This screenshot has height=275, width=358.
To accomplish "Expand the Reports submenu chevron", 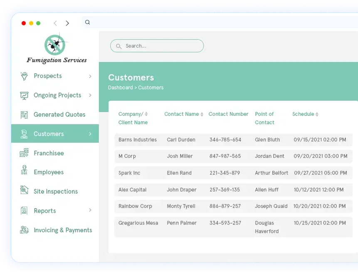I will pos(90,210).
